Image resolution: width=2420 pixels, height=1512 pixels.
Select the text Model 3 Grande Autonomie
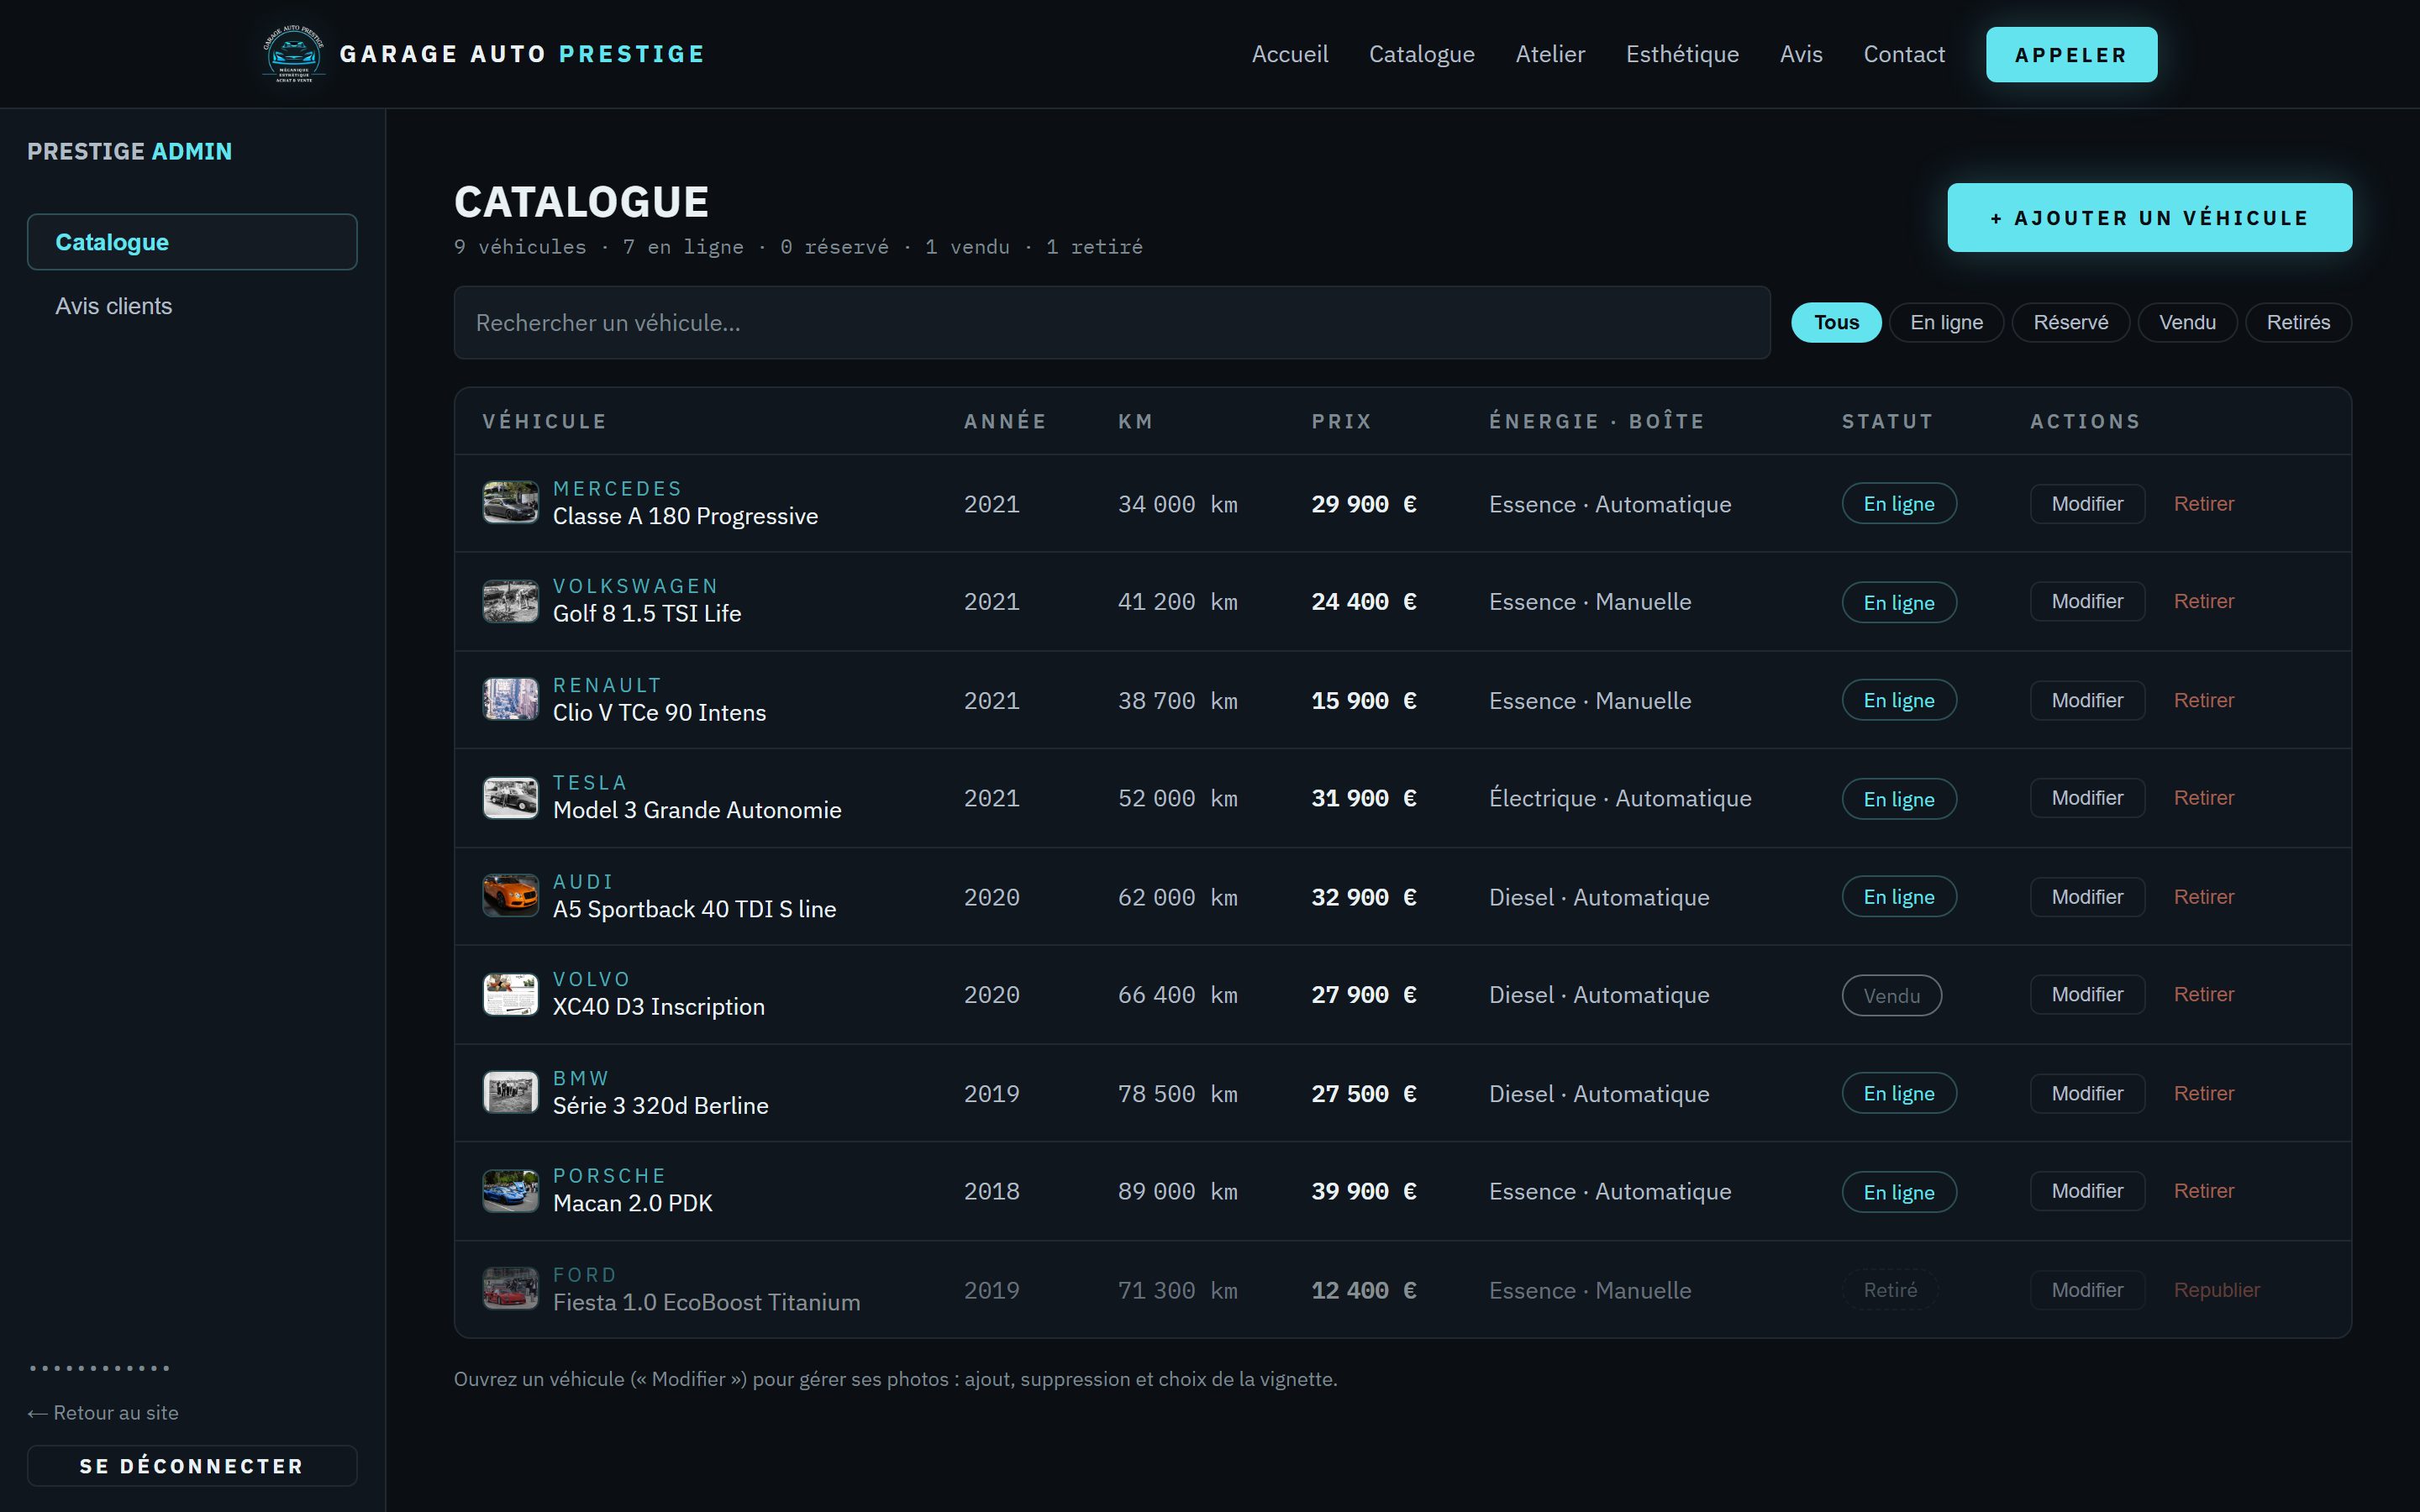pos(697,810)
